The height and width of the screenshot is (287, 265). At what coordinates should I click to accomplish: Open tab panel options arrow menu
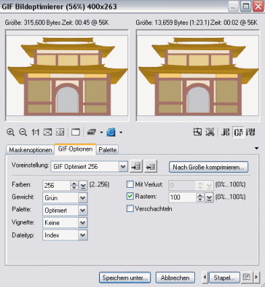pyautogui.click(x=256, y=149)
